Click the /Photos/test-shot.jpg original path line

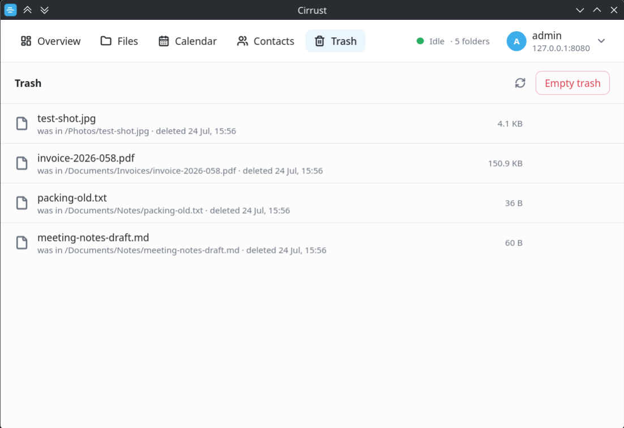136,131
